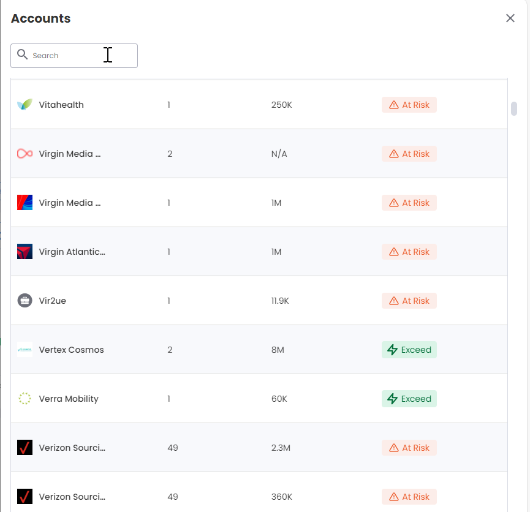Click the Search input field
Image resolution: width=530 pixels, height=512 pixels.
[x=74, y=55]
